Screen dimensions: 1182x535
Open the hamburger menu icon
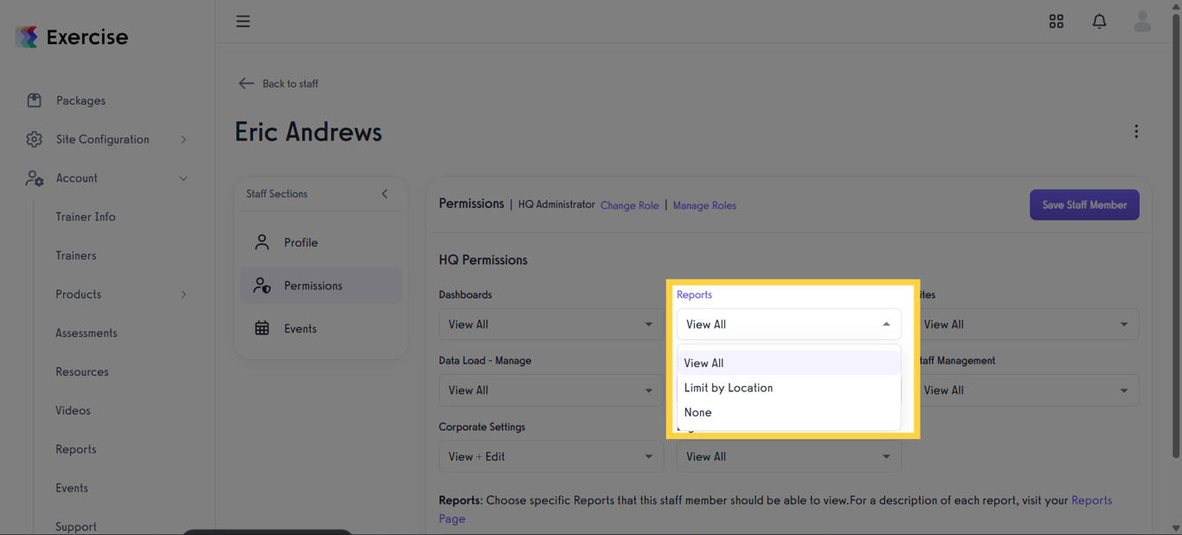click(243, 22)
